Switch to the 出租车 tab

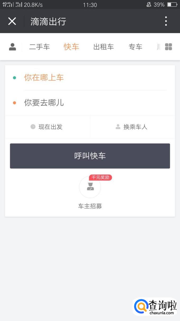click(x=103, y=47)
